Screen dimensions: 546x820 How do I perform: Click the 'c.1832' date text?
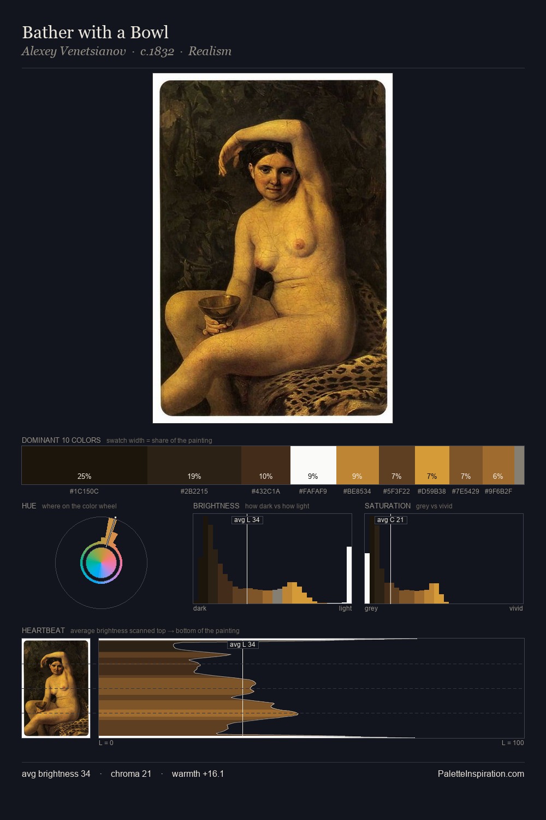coord(157,51)
